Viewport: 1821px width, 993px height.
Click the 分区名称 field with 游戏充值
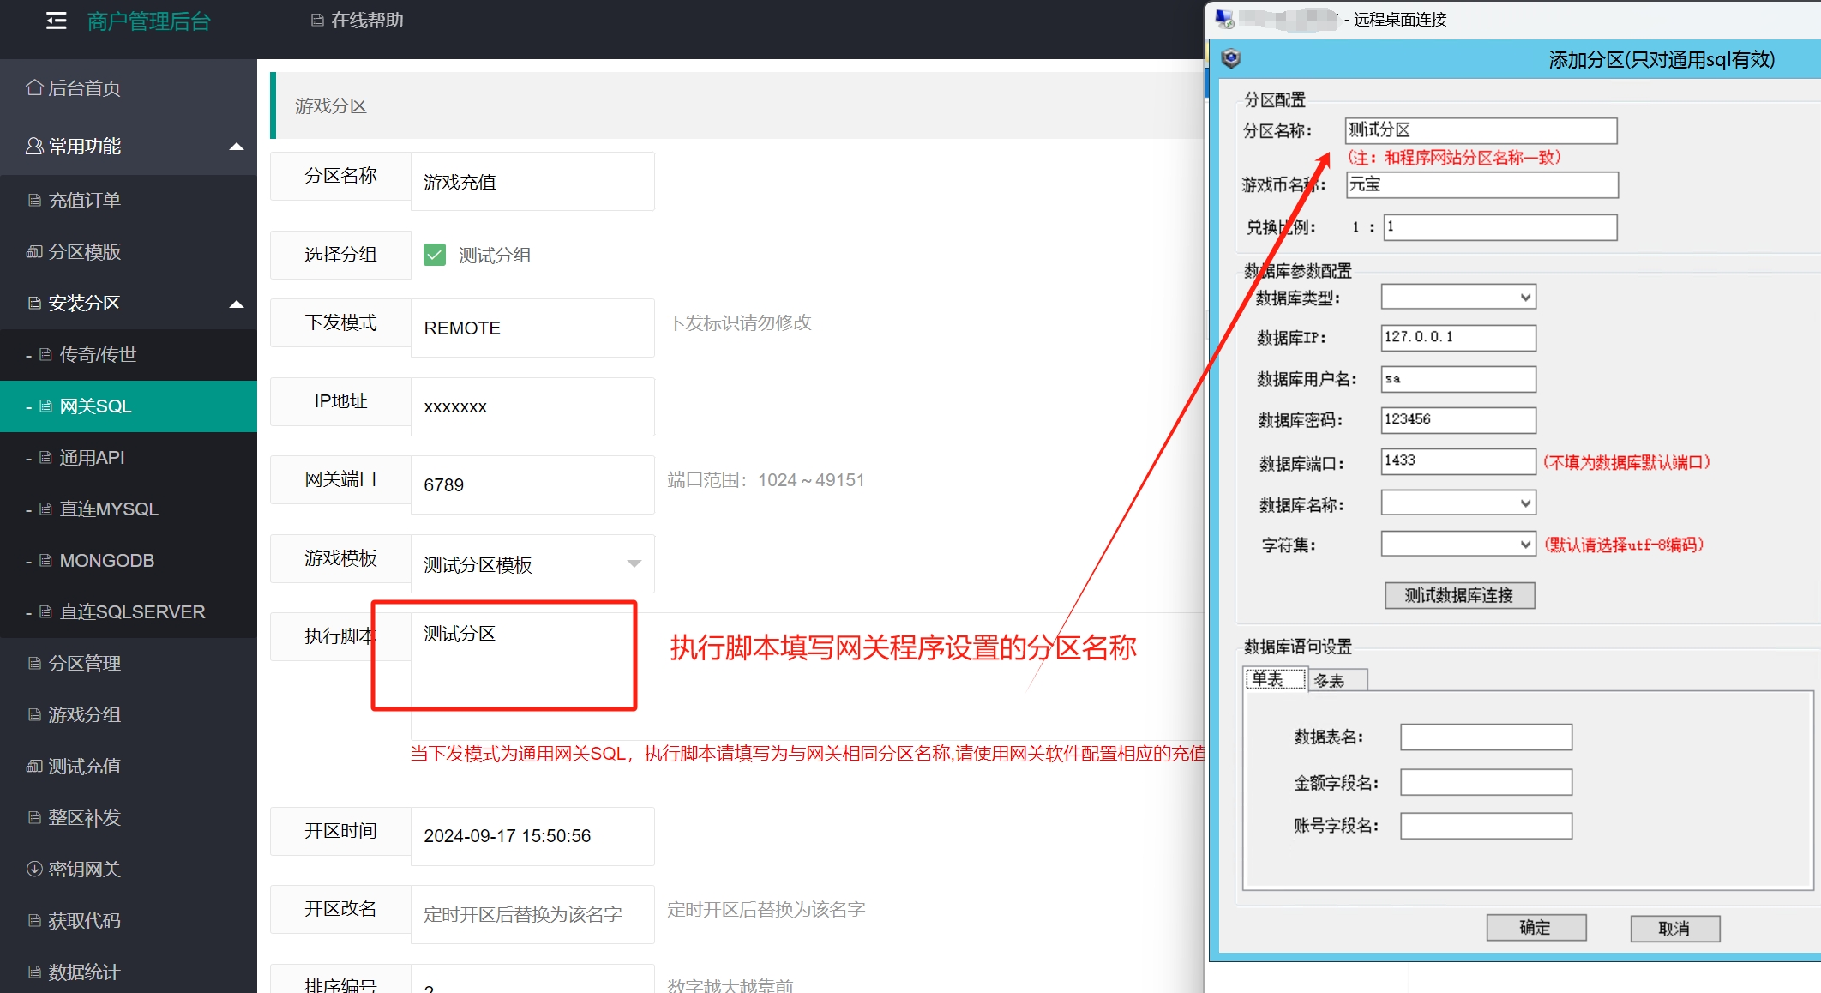tap(532, 182)
